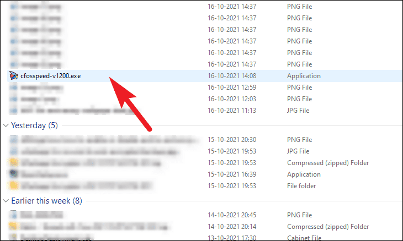Viewport: 403px width, 241px height.
Task: Select the PNG file row dated 14-10-2021 20:45
Action: pyautogui.click(x=204, y=215)
